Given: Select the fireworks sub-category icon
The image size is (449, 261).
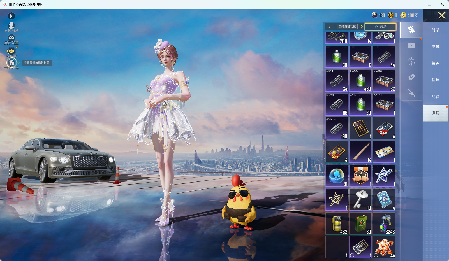Looking at the screenshot, I should coord(411,61).
